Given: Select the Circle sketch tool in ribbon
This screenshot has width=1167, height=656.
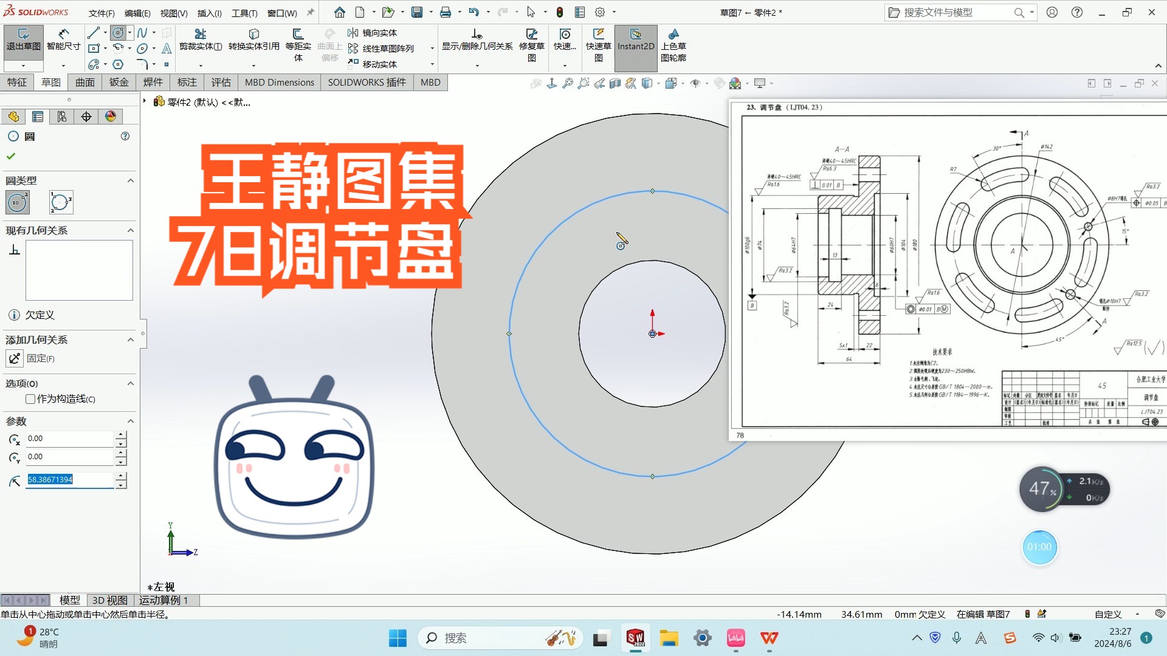Looking at the screenshot, I should pos(118,33).
